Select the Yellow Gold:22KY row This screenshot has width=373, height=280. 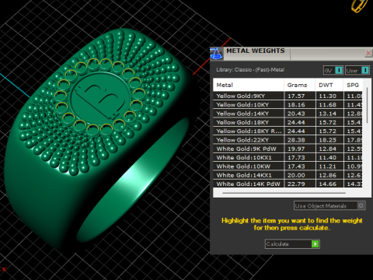(288, 140)
